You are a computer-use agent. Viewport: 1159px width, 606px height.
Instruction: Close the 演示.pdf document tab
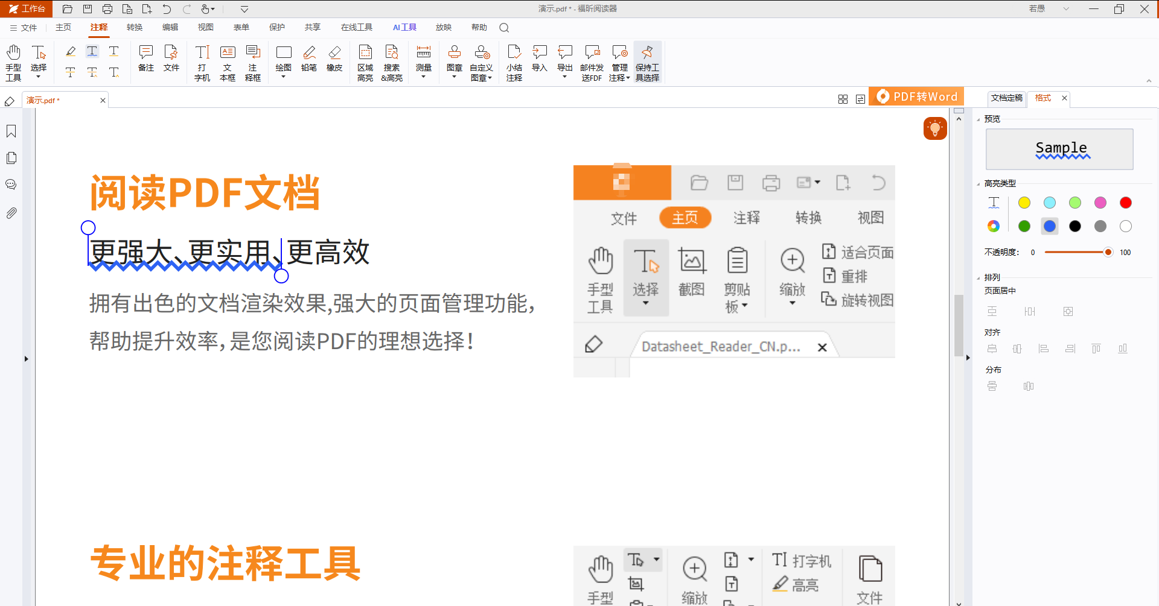click(103, 101)
